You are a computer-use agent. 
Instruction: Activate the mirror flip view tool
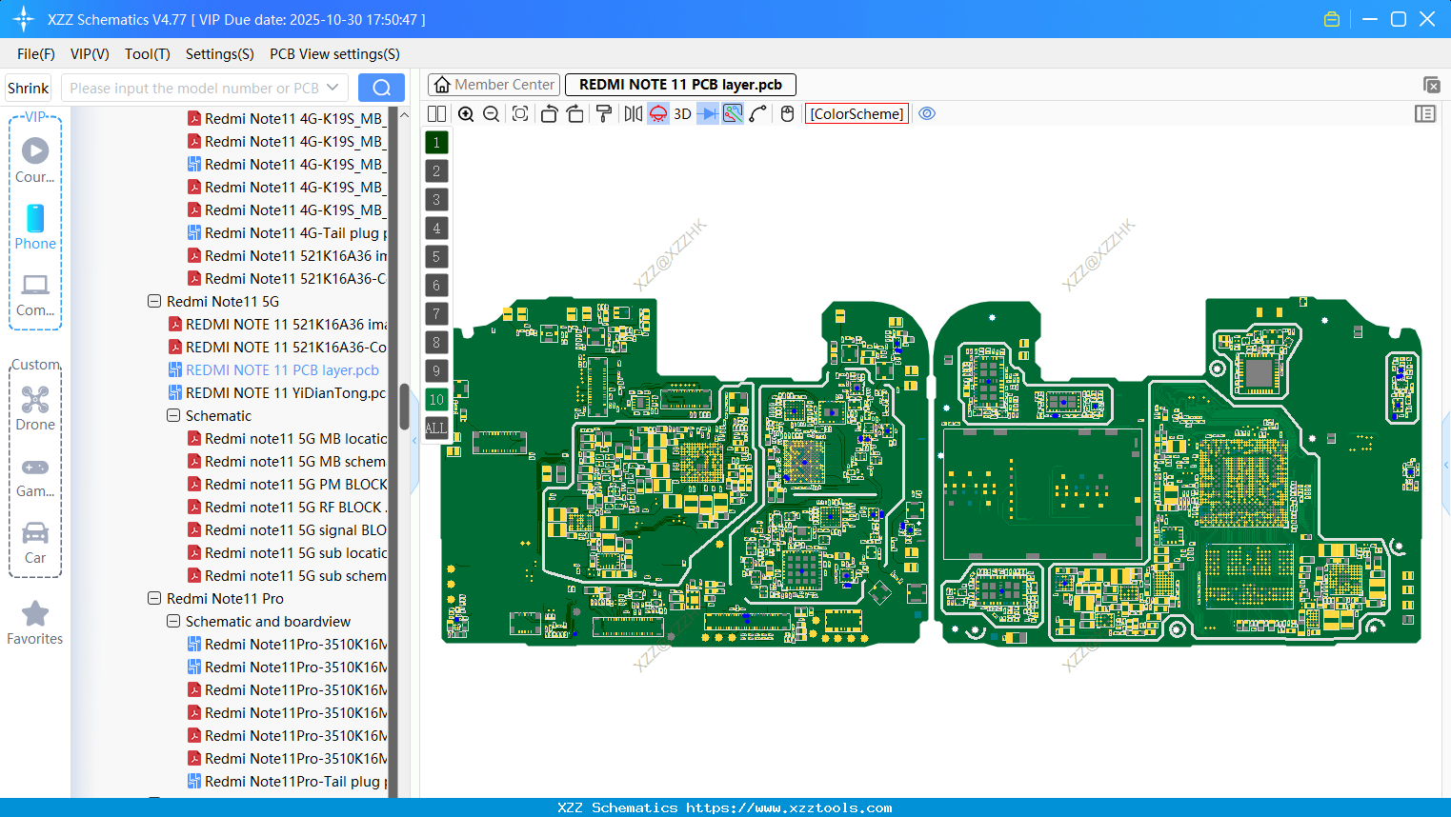coord(635,113)
